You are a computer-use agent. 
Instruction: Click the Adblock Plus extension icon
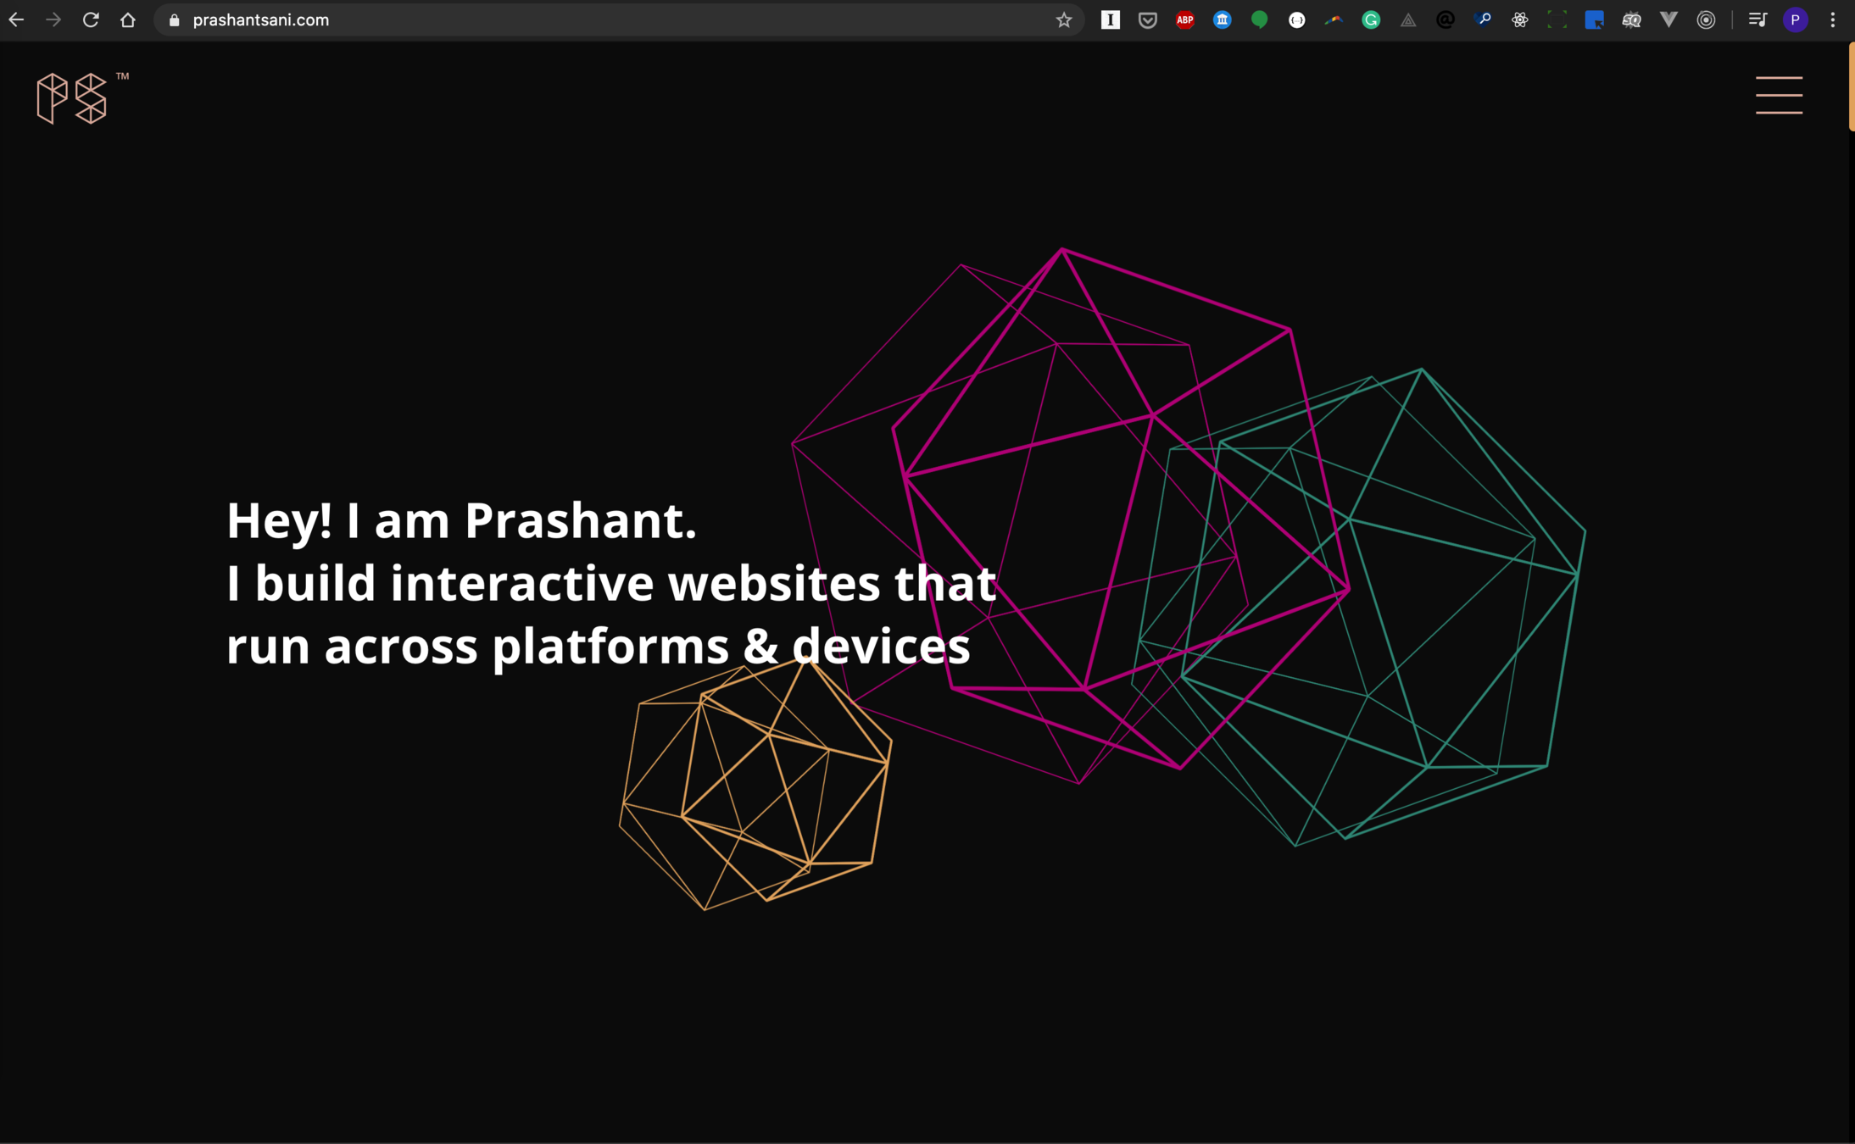tap(1184, 20)
